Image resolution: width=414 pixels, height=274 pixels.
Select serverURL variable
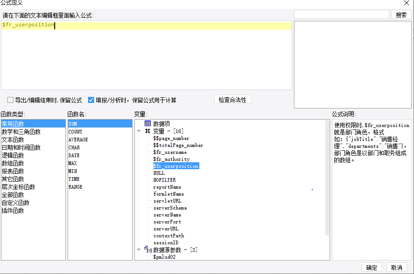pos(166,229)
